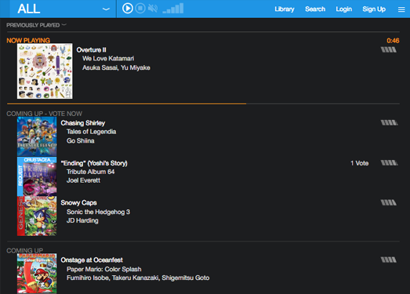The height and width of the screenshot is (294, 410).
Task: Vote for Snowy Caps
Action: click(x=78, y=203)
